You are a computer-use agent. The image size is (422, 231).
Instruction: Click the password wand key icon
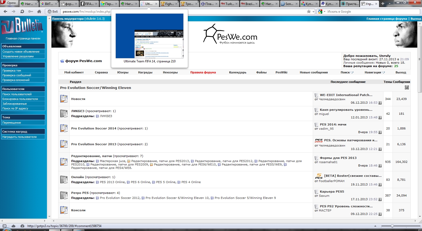point(31,12)
